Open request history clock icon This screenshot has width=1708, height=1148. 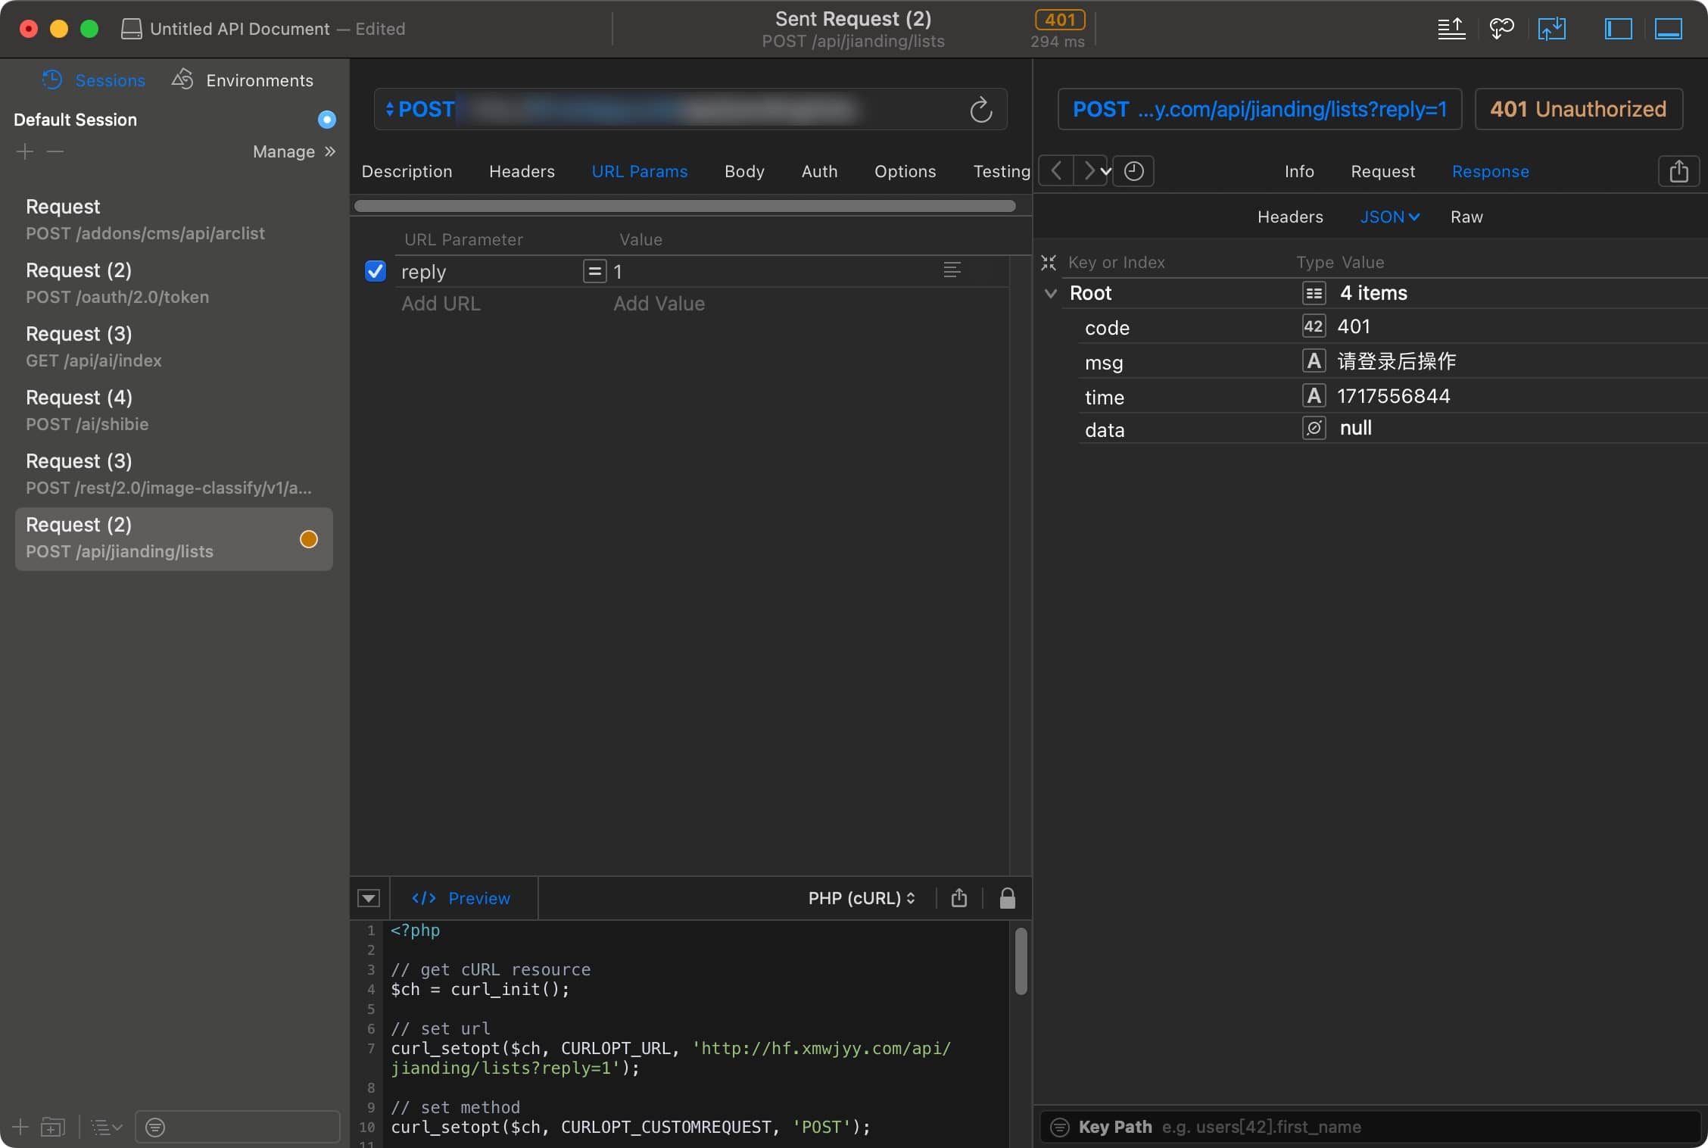click(1133, 171)
